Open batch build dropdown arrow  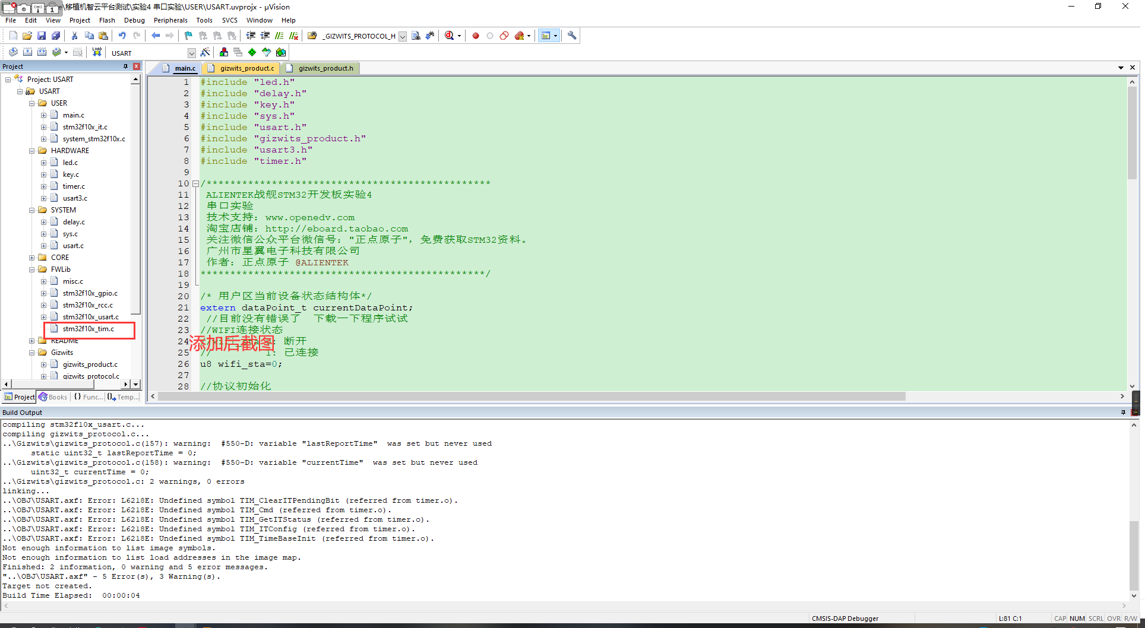[66, 52]
